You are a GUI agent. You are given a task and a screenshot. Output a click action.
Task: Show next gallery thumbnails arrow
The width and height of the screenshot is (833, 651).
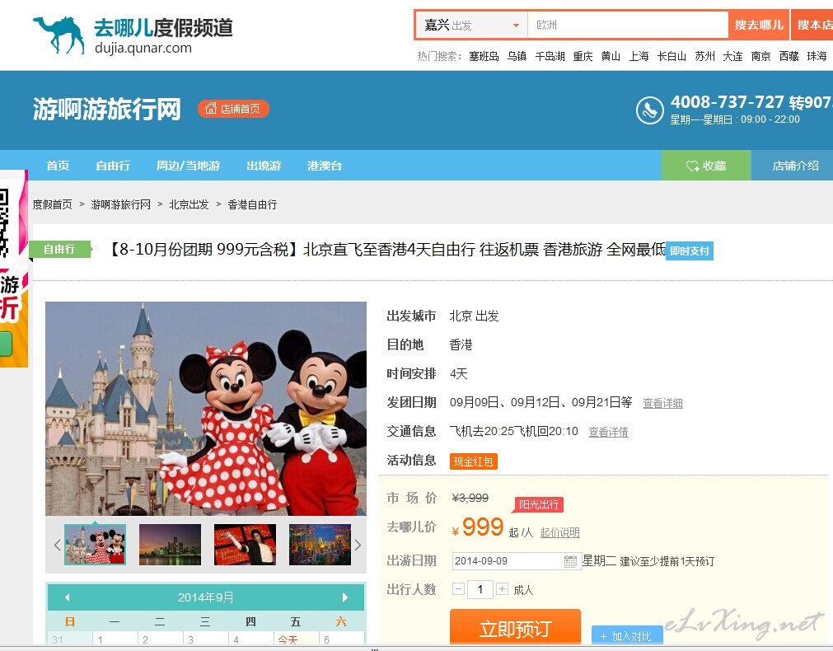pos(358,545)
